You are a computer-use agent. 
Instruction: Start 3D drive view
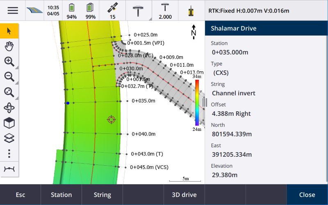(184, 195)
